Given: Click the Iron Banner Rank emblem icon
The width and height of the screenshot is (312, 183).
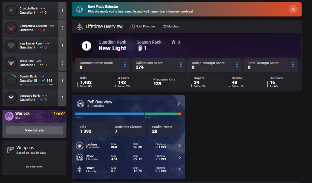Looking at the screenshot, I should tap(11, 45).
